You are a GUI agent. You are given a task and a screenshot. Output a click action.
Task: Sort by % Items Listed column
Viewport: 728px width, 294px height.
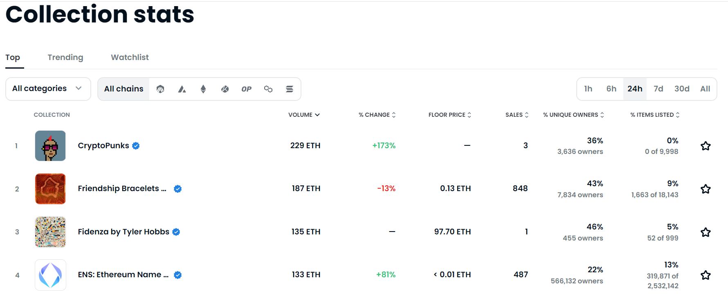(655, 115)
